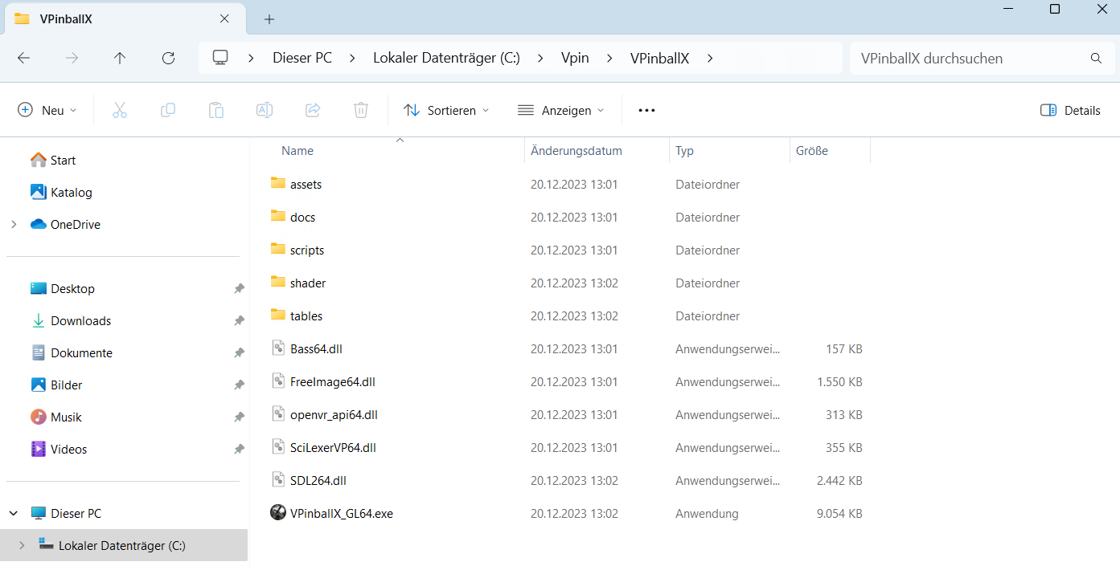The height and width of the screenshot is (570, 1120).
Task: Open the Neu dropdown menu
Action: point(48,110)
